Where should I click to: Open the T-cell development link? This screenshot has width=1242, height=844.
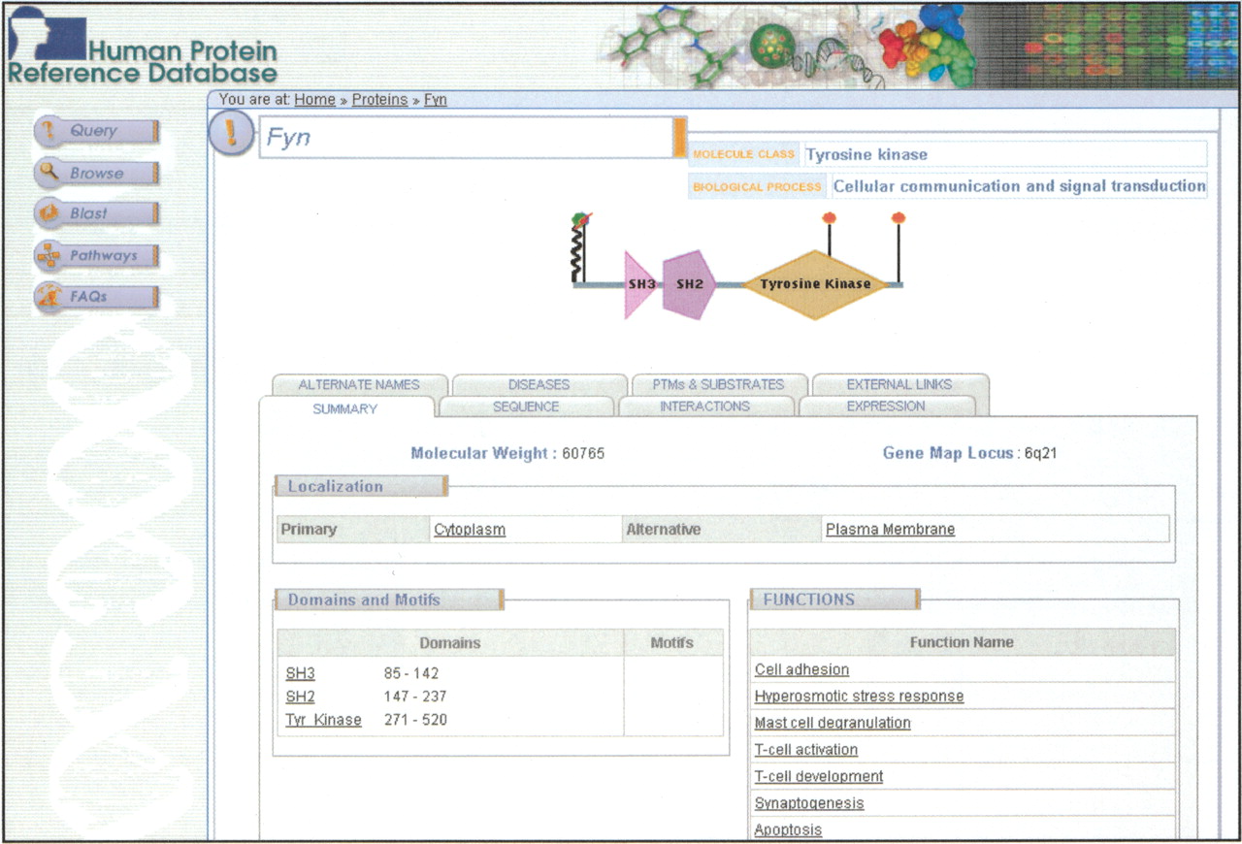820,776
